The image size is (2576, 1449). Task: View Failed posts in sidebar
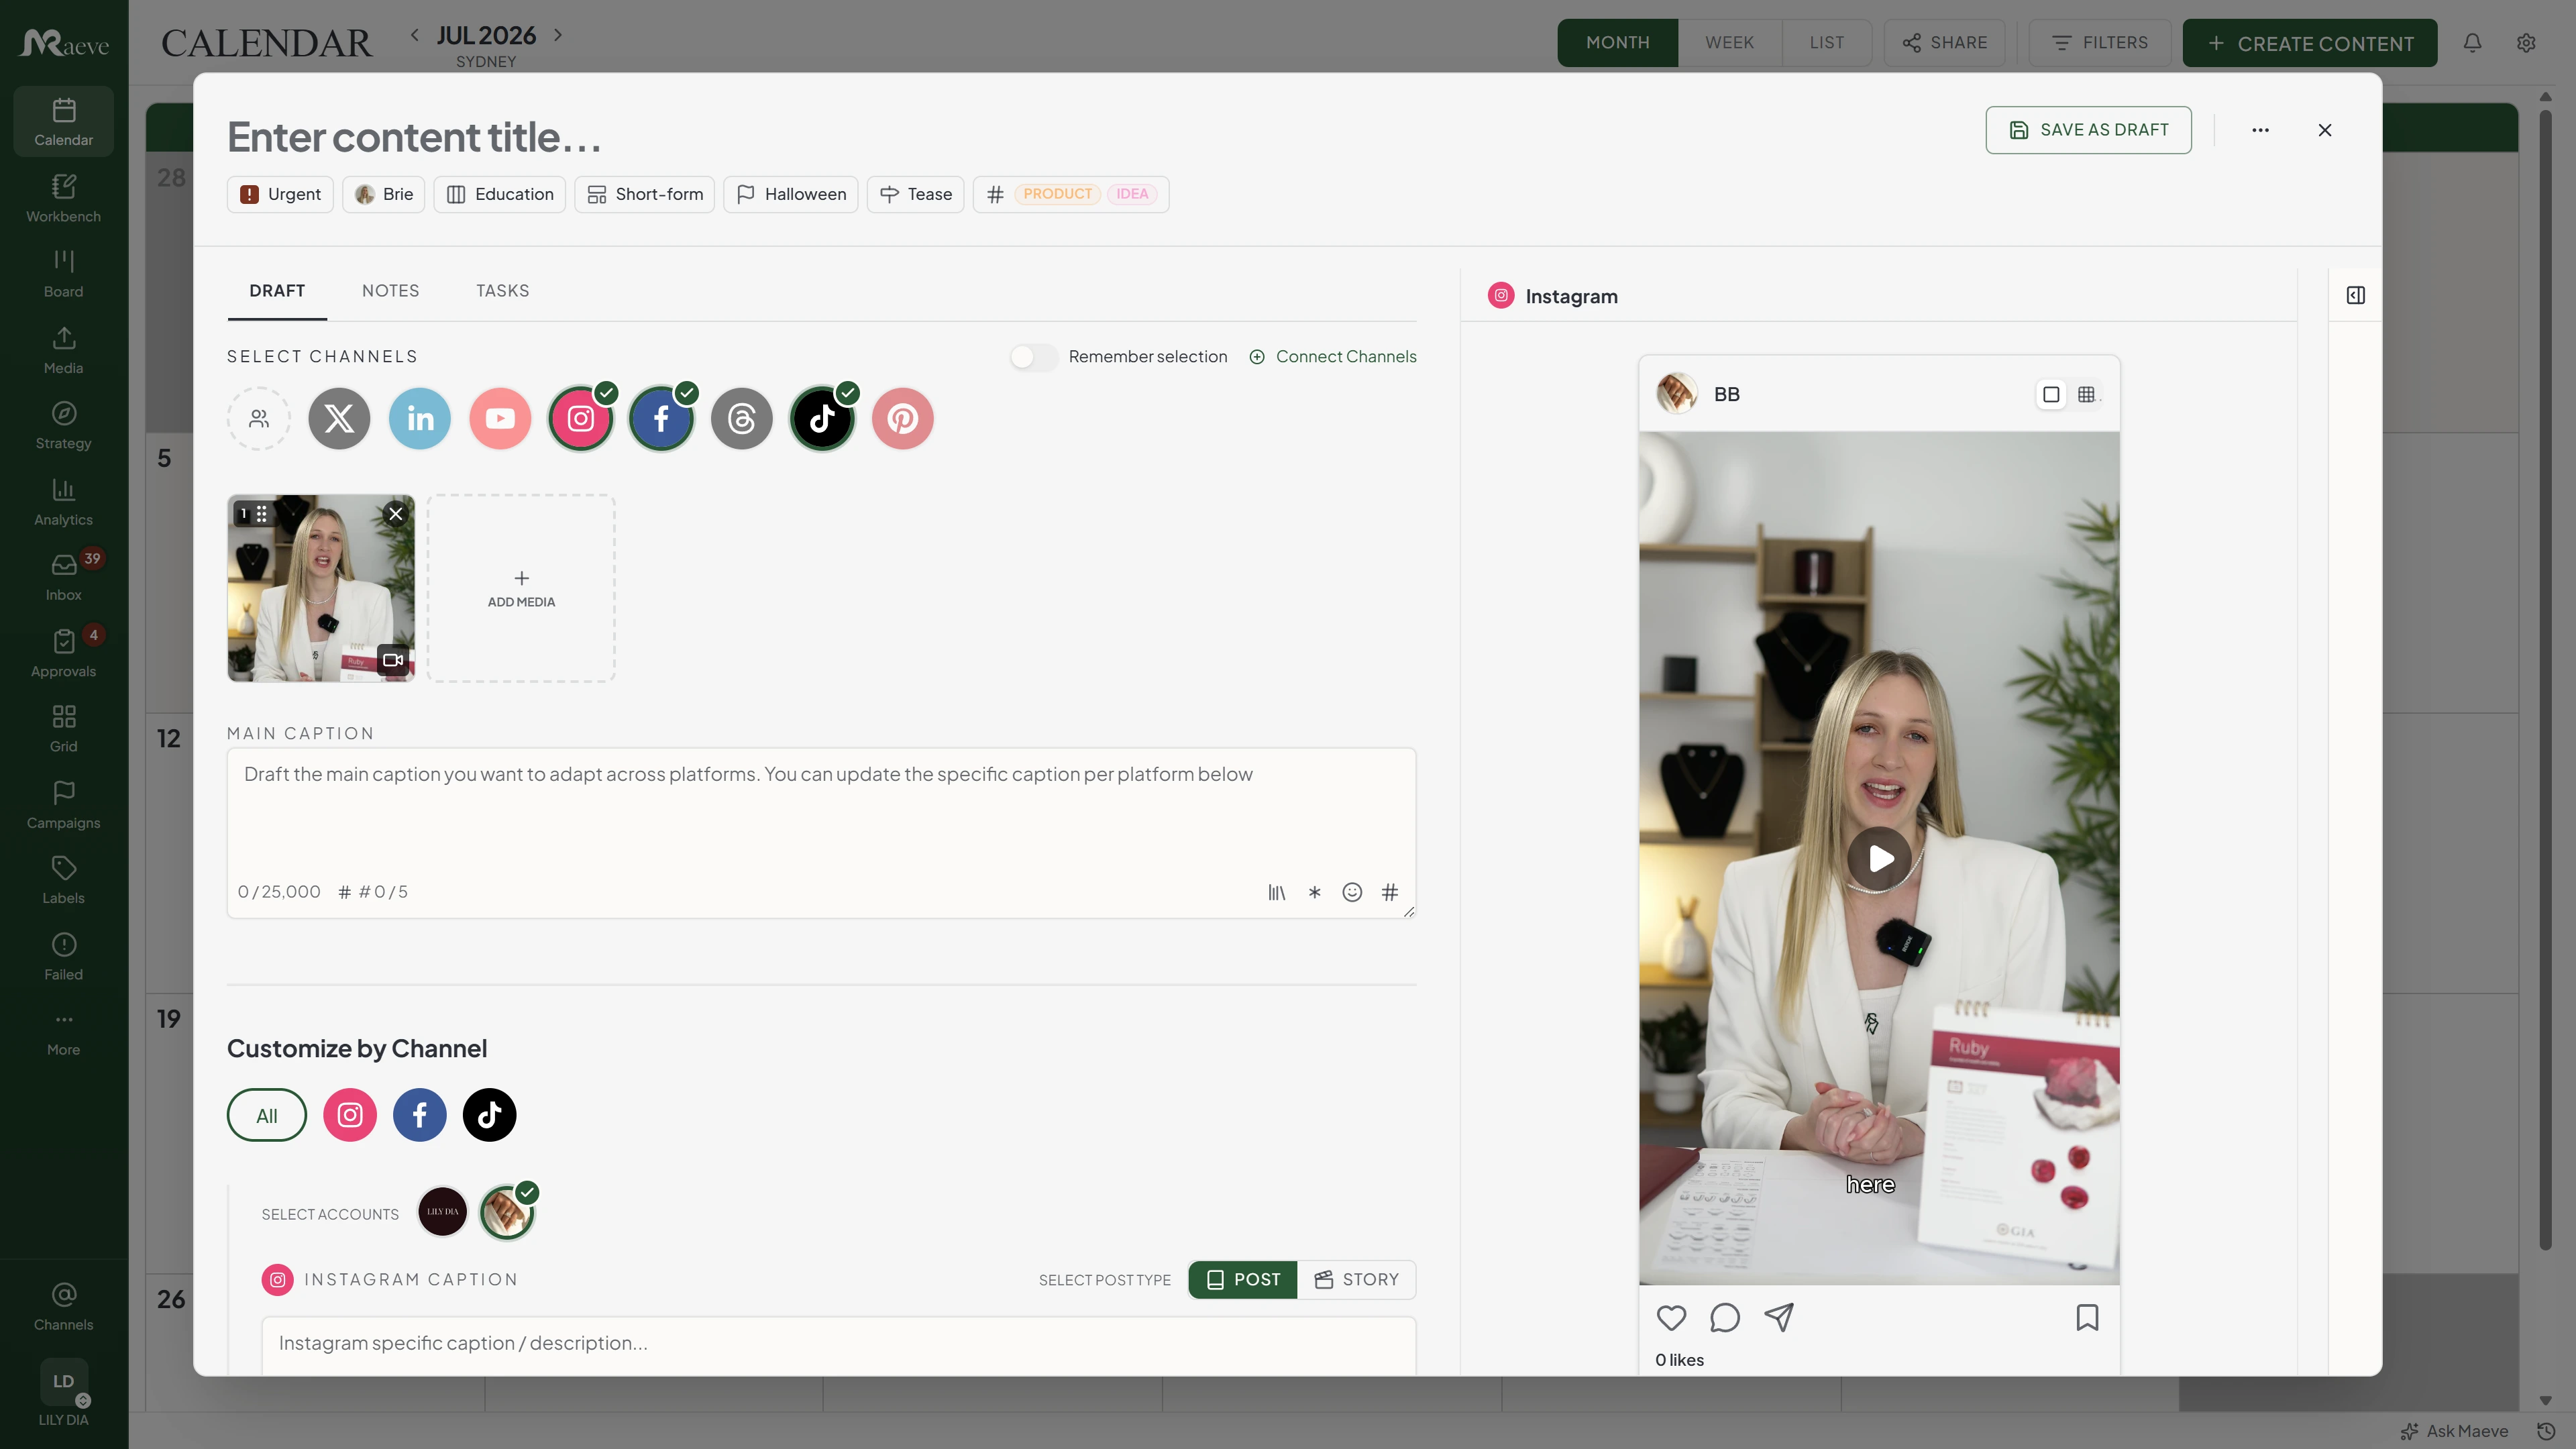[x=63, y=956]
